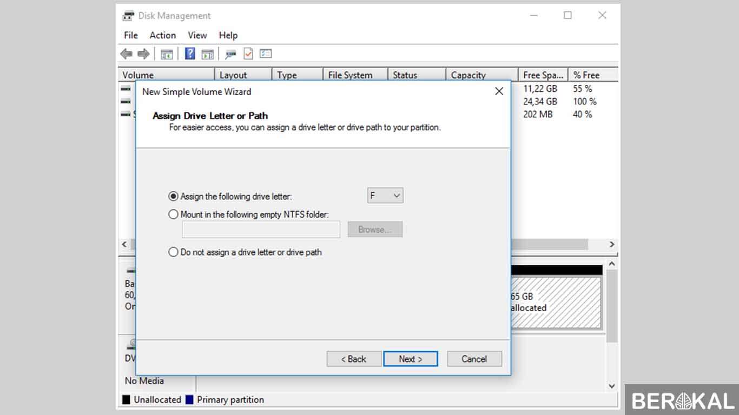Click the Cancel button in the wizard
The image size is (739, 415).
coord(474,359)
